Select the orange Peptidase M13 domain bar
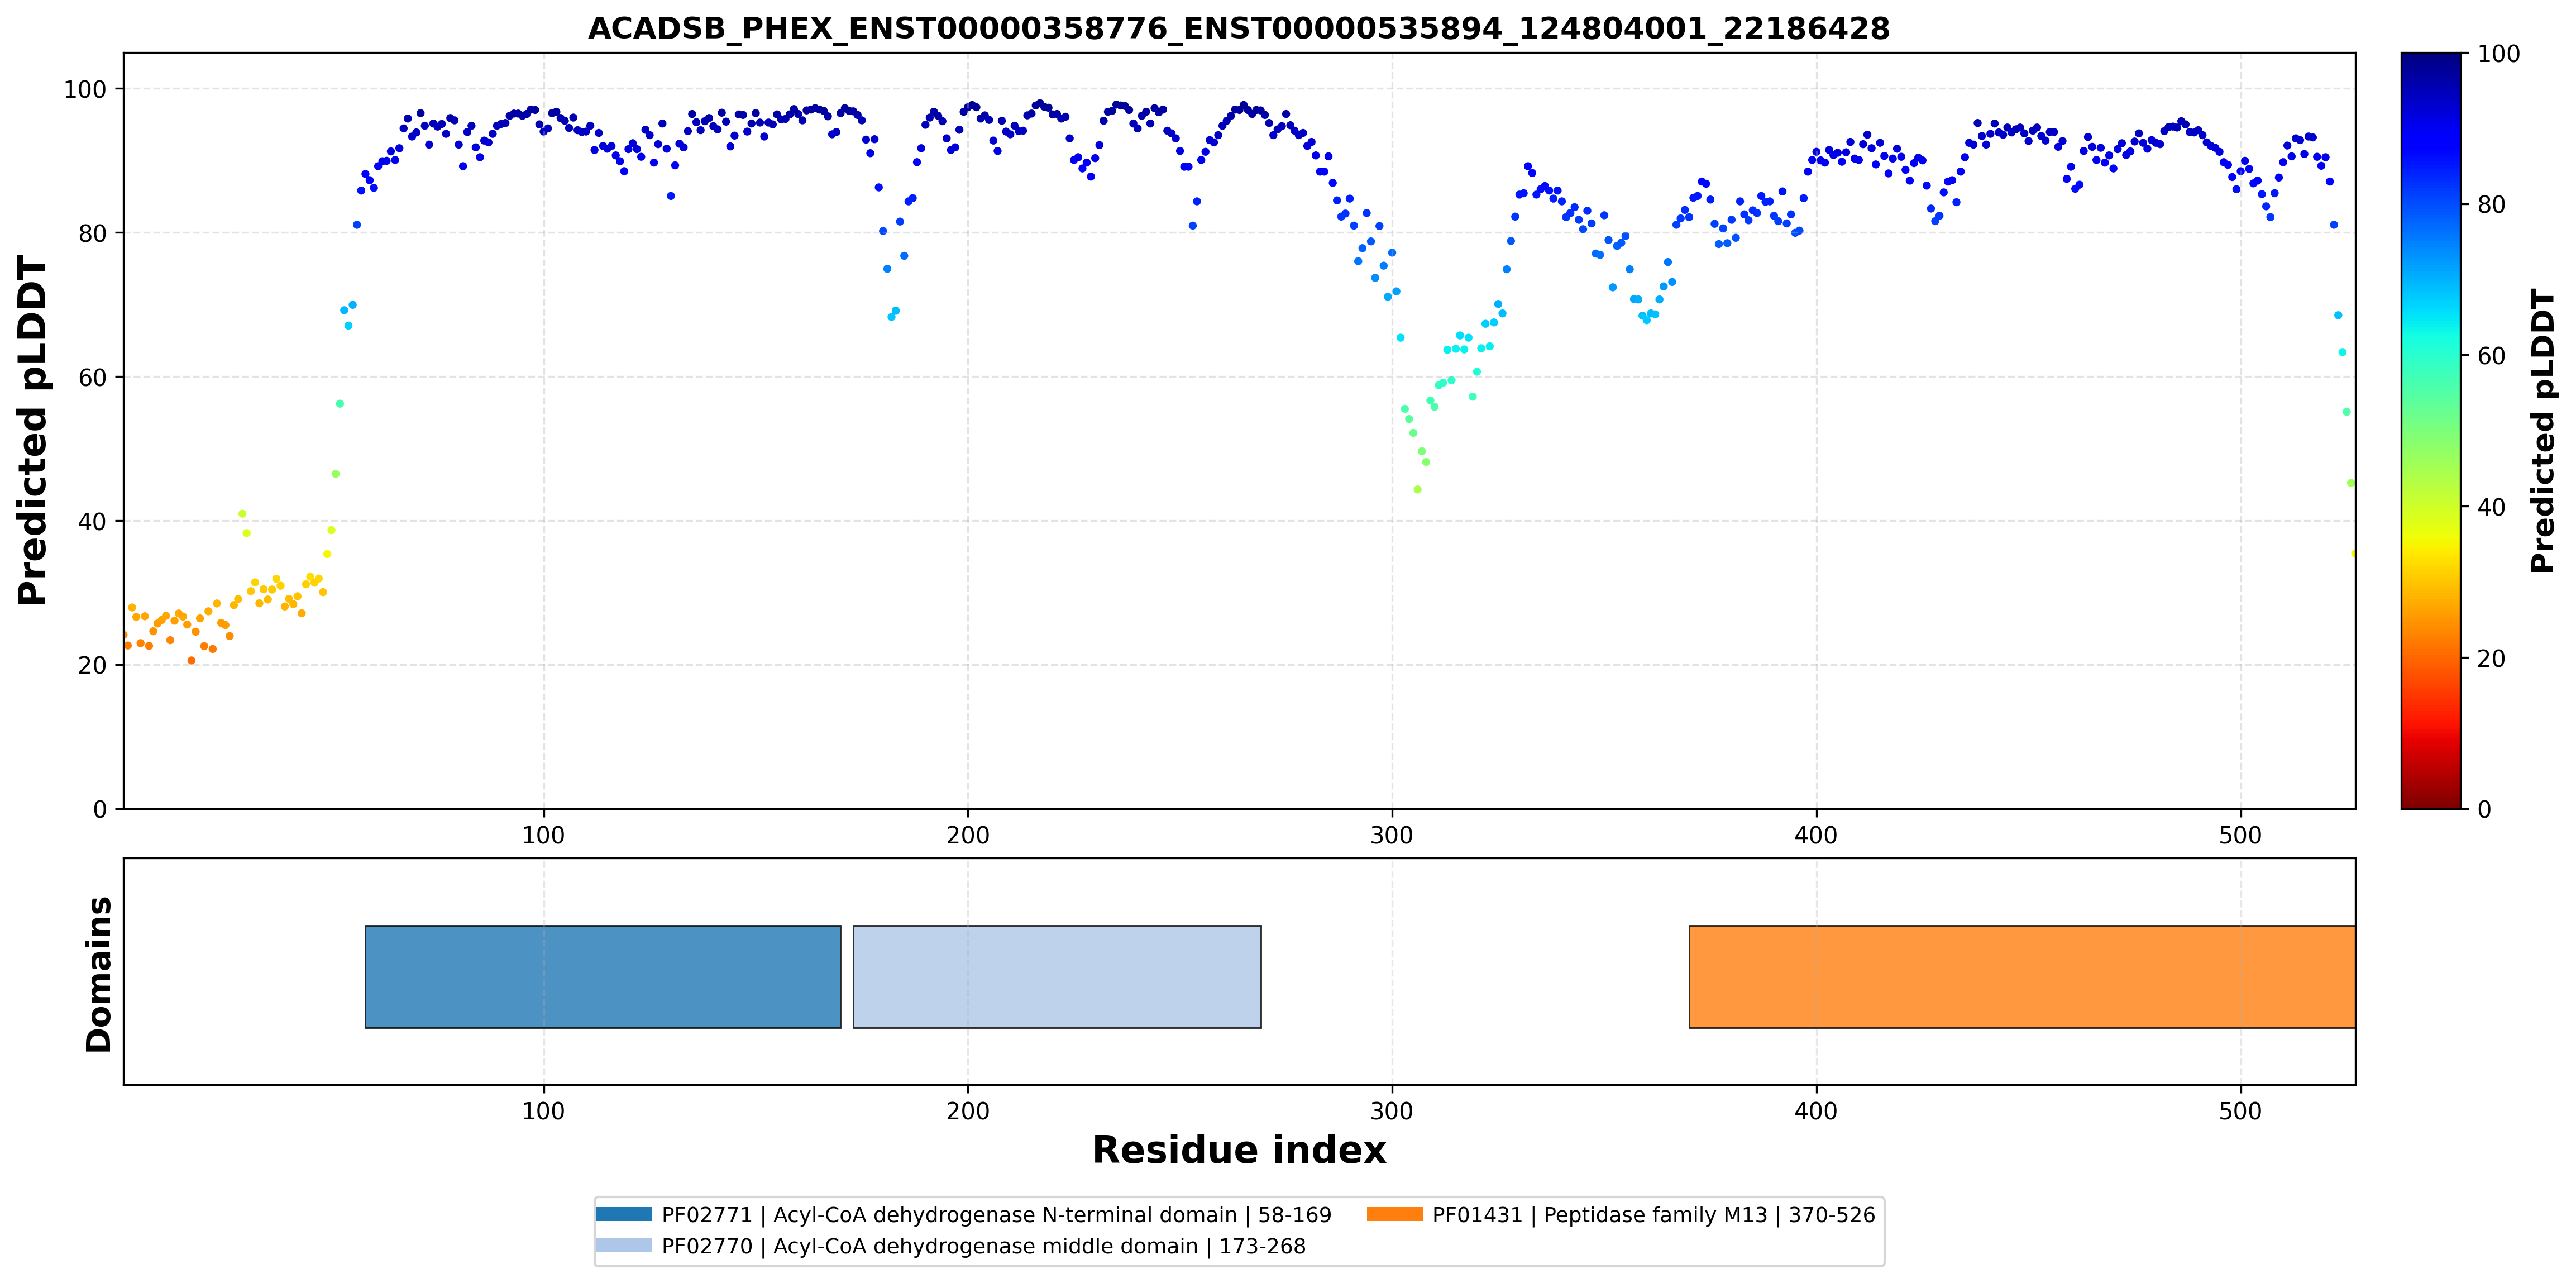 (2022, 976)
